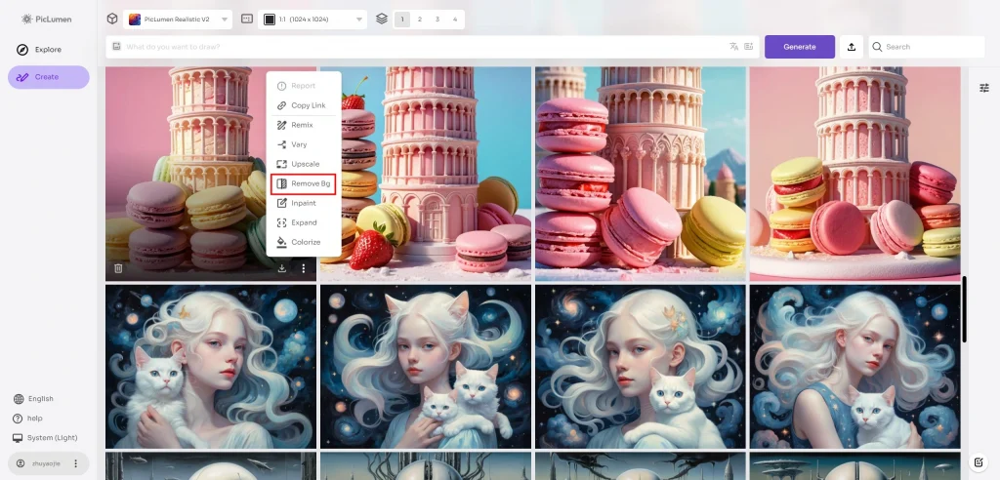This screenshot has width=1000, height=480.
Task: Select the Create tab in sidebar
Action: pyautogui.click(x=49, y=77)
